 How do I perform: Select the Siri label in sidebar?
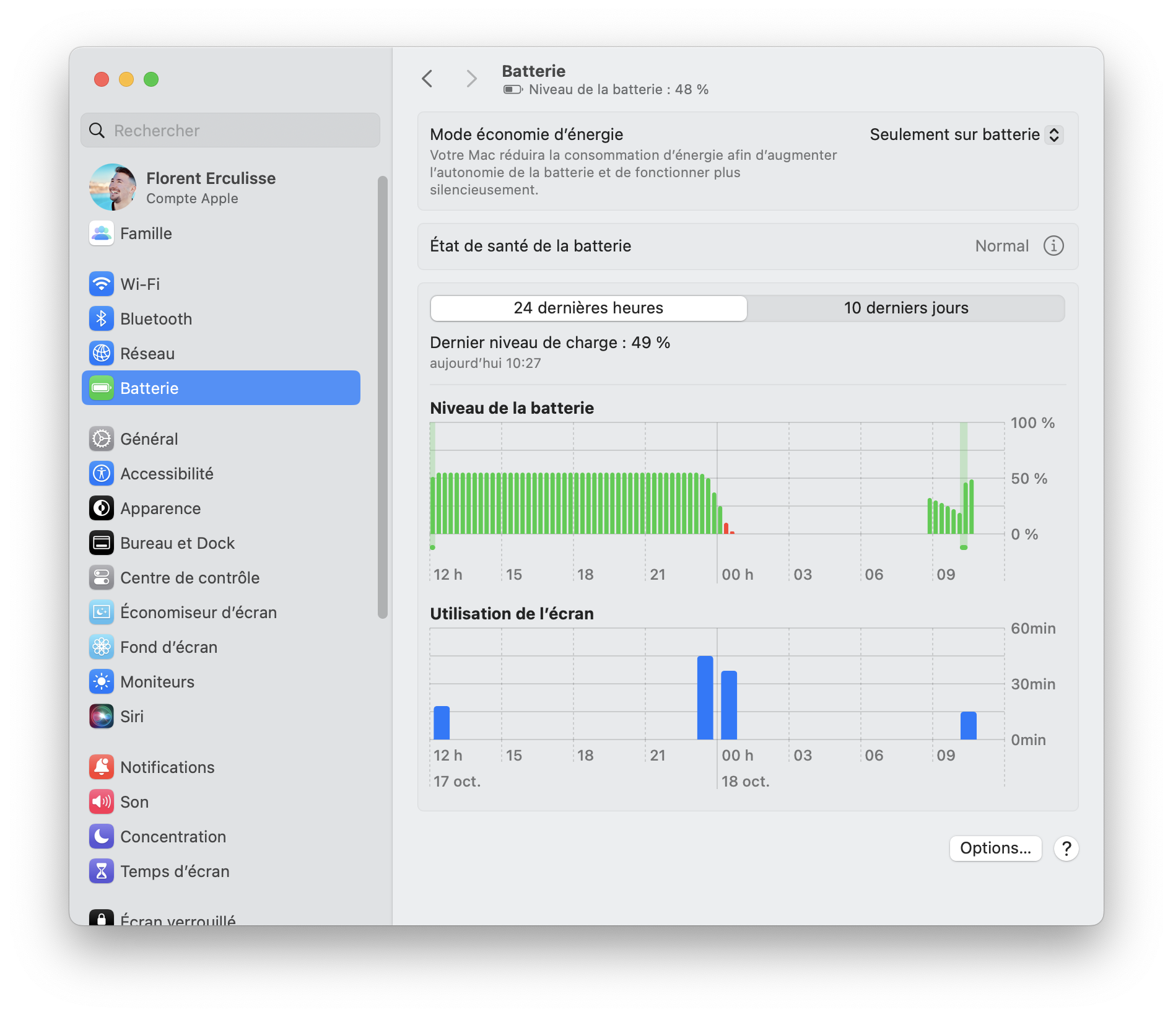point(132,717)
